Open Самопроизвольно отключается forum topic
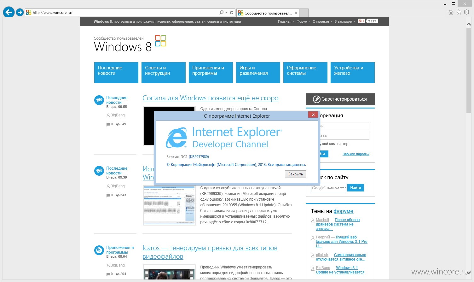The image size is (474, 282). tap(341, 257)
